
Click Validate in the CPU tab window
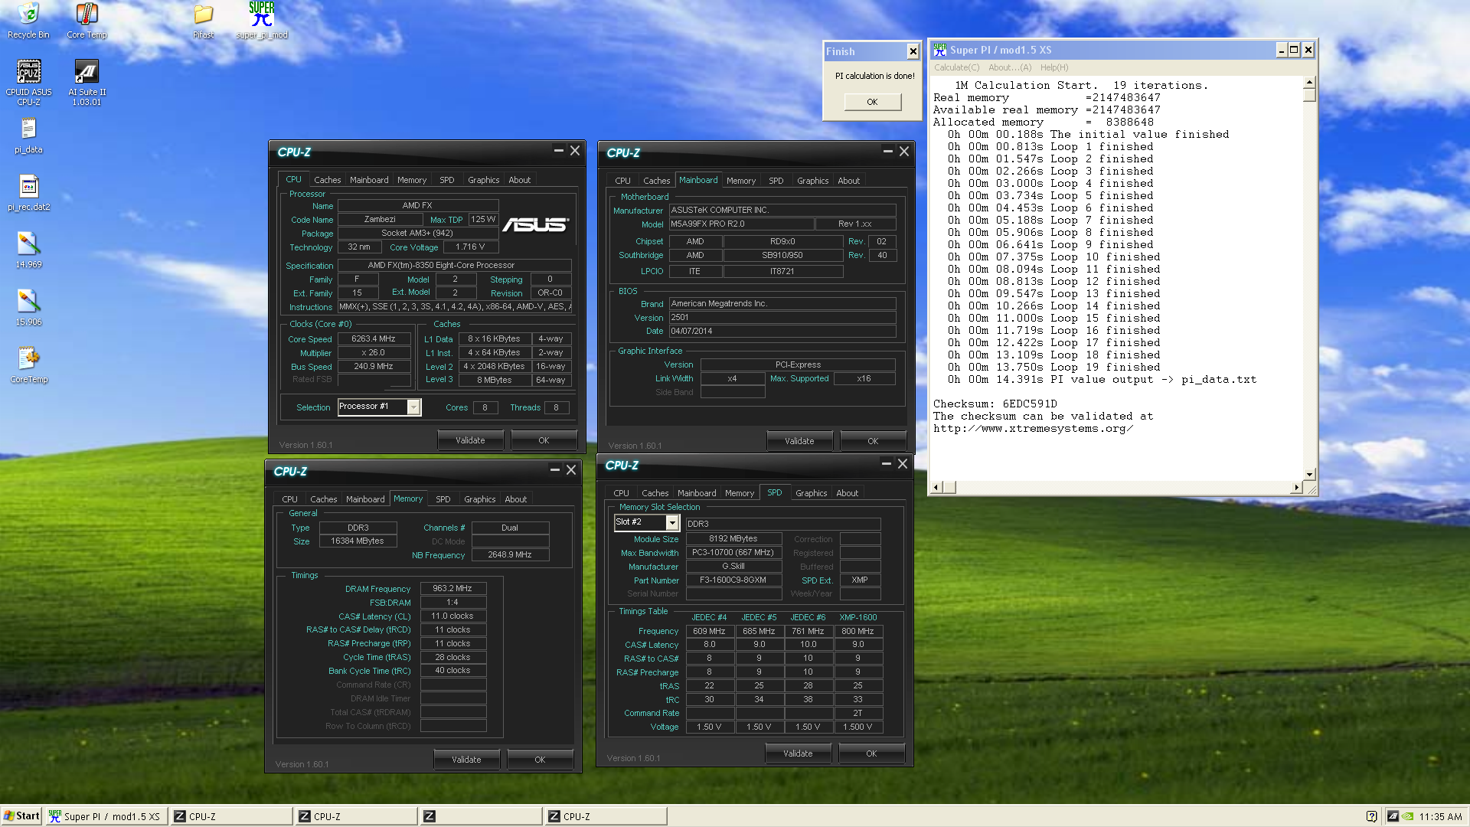click(470, 440)
